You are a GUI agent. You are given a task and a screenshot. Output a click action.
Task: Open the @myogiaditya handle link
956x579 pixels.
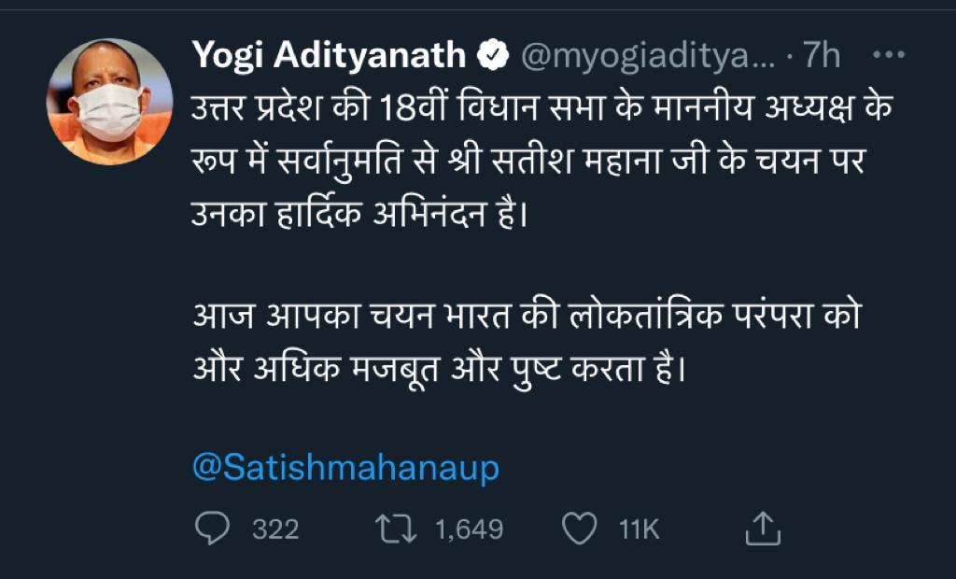(646, 57)
